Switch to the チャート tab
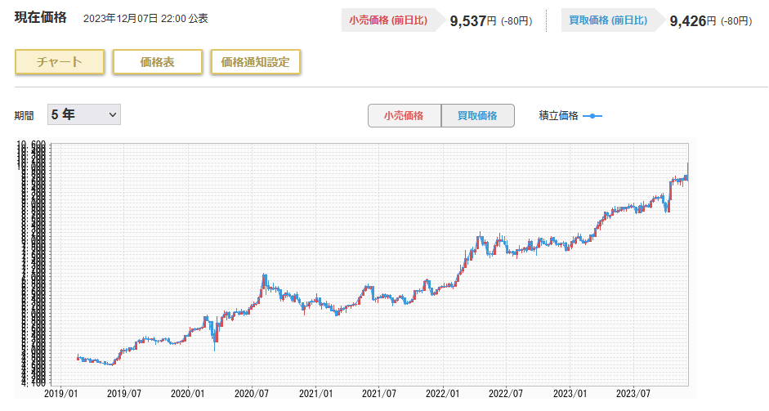This screenshot has height=411, width=769. pyautogui.click(x=60, y=62)
